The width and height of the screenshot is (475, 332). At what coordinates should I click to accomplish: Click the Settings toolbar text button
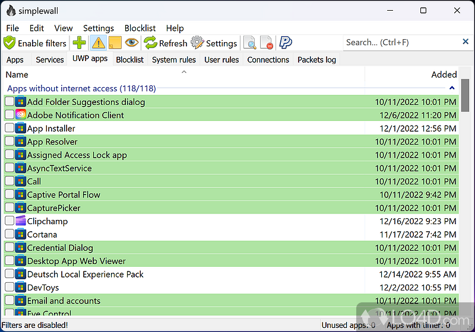221,43
